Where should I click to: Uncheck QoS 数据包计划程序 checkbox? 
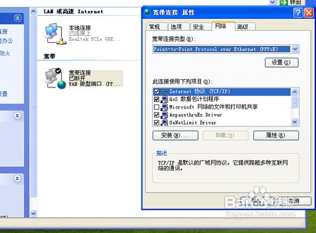[x=156, y=99]
